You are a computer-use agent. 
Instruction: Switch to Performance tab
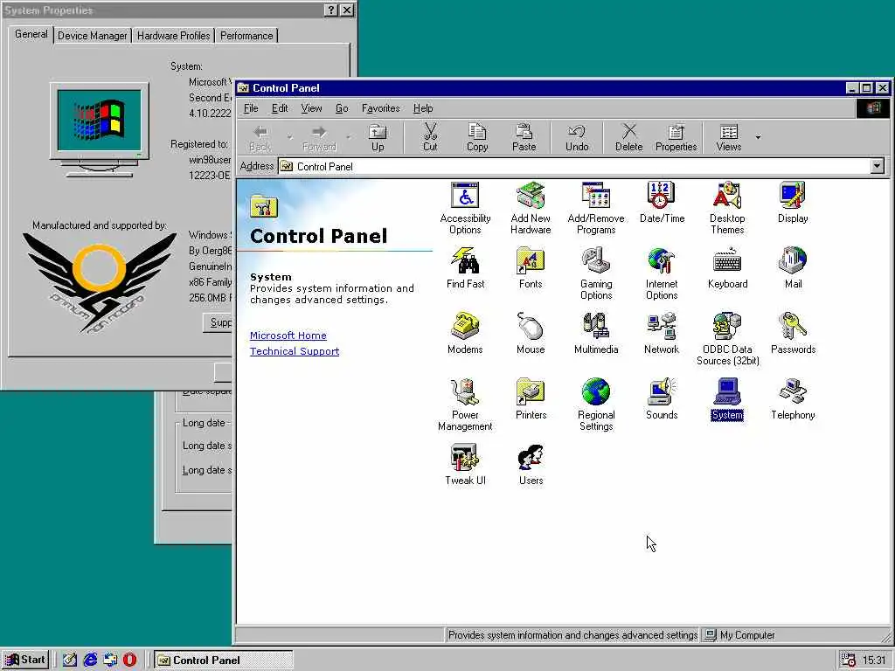tap(246, 36)
